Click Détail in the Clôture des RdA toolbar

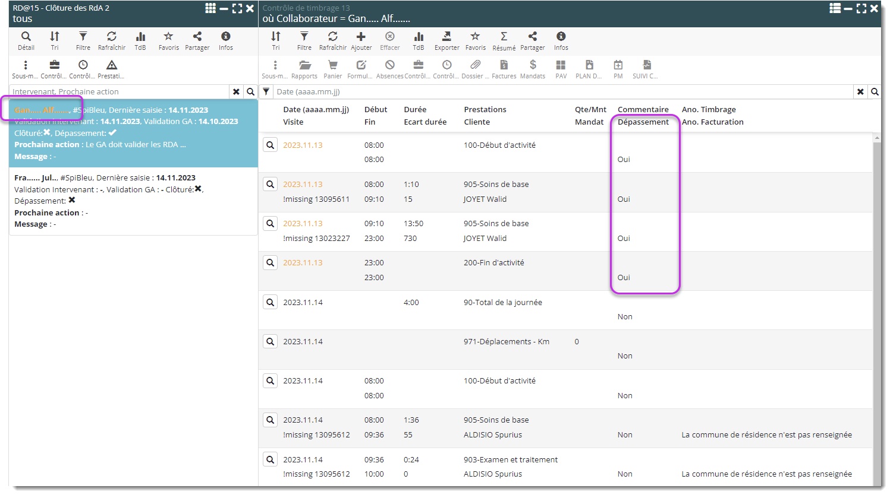pyautogui.click(x=26, y=40)
